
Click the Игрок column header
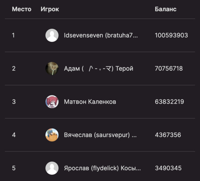tap(50, 9)
